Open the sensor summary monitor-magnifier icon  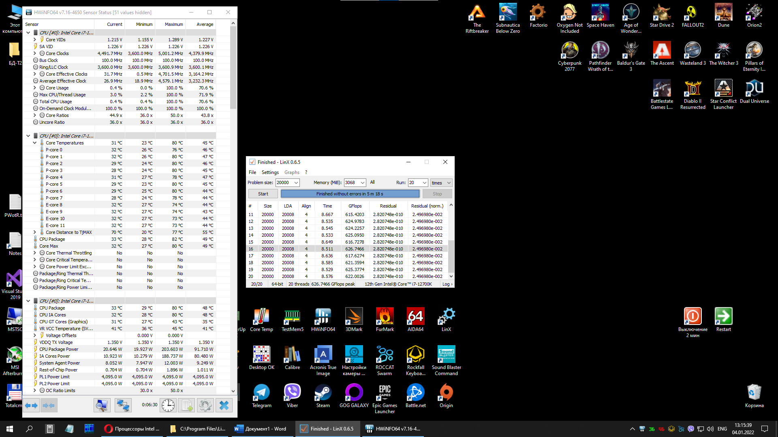pyautogui.click(x=102, y=405)
